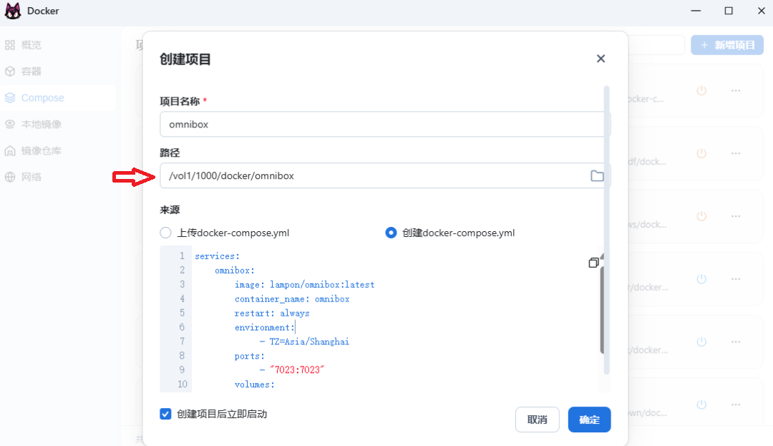Click code line "container_name: omnibox"
This screenshot has height=446, width=773.
point(292,299)
